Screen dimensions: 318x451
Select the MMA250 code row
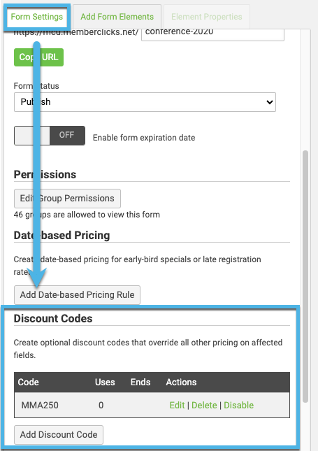click(x=152, y=405)
